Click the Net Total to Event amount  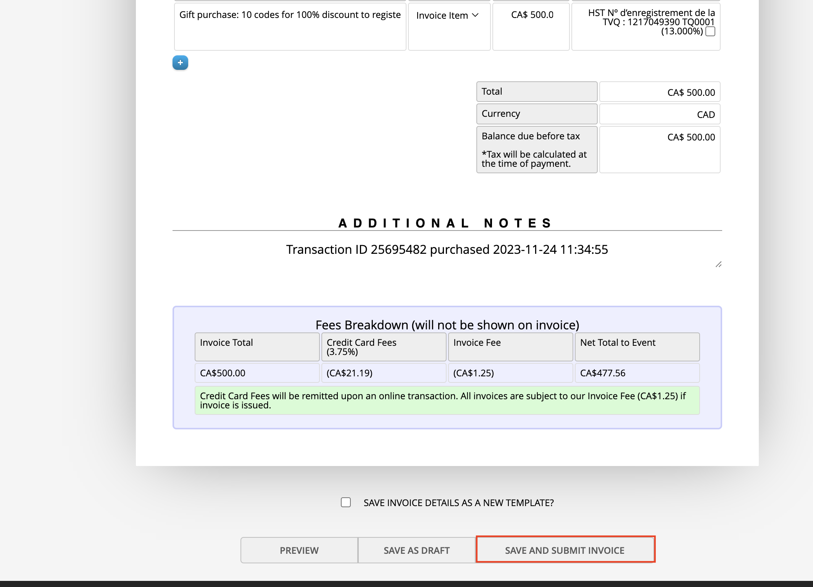pyautogui.click(x=637, y=373)
